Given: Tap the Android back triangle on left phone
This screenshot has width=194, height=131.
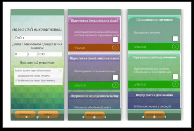Looking at the screenshot, I should pos(48,117).
